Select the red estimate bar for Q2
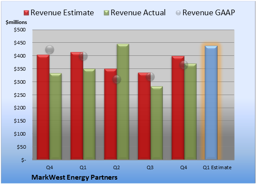Viewport: 256px width, 184px height. [x=111, y=114]
